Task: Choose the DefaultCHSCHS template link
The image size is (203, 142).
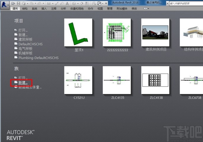Action: tap(30, 44)
